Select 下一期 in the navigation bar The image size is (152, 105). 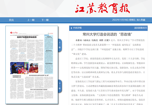pyautogui.click(x=45, y=20)
